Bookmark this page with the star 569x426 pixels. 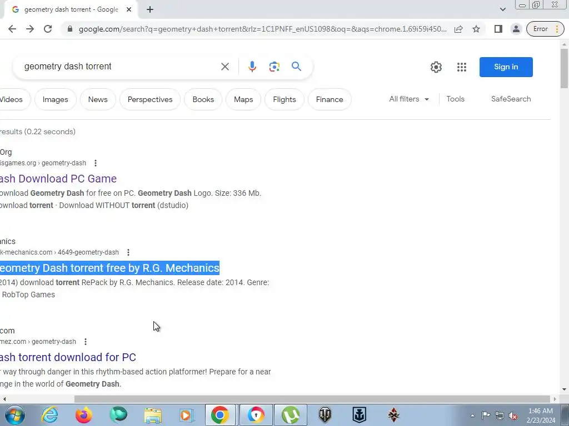click(476, 29)
